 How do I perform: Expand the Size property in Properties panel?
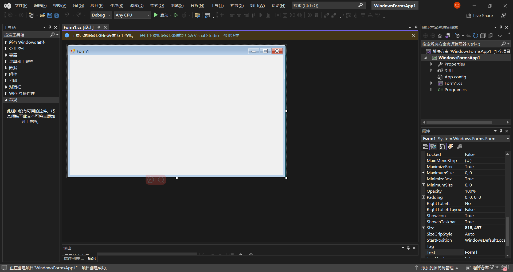click(423, 228)
